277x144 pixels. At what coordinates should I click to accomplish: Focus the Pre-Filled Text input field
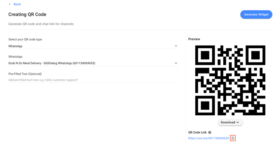click(x=93, y=80)
